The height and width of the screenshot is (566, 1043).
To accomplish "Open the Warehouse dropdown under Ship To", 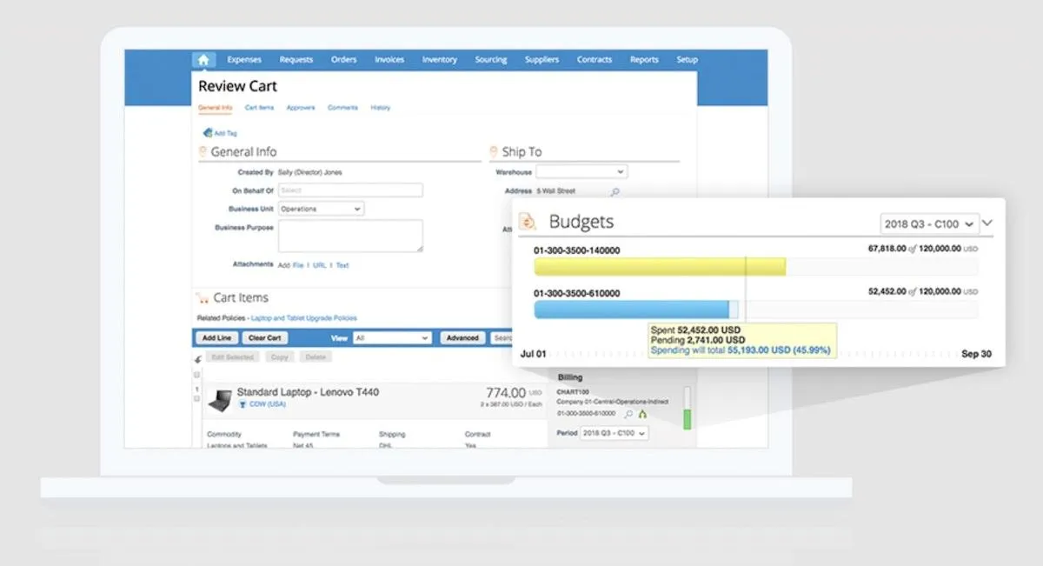I will (x=581, y=172).
